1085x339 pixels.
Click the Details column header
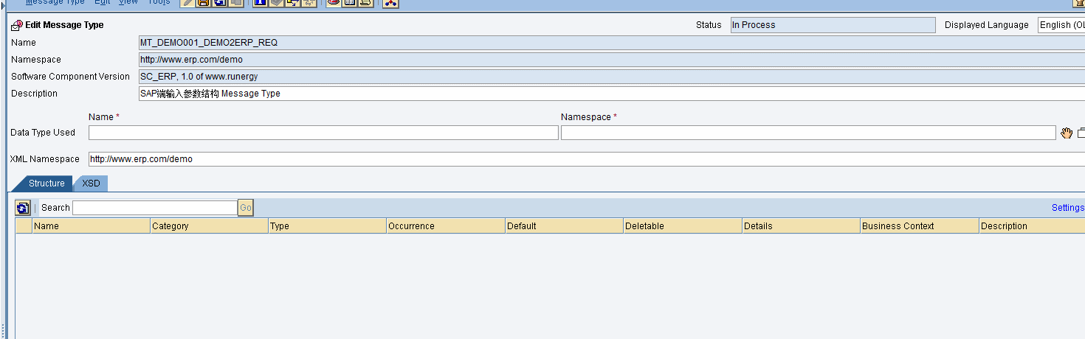801,226
